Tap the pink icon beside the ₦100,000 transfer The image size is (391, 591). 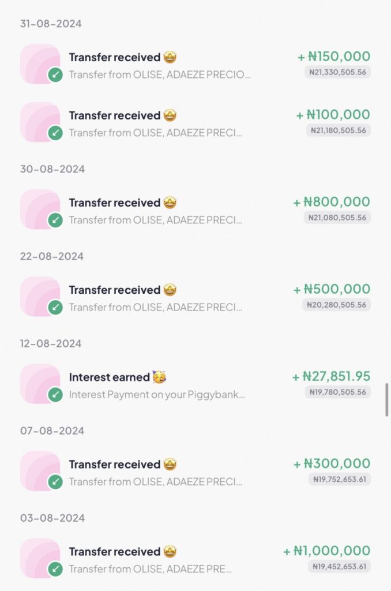[40, 122]
